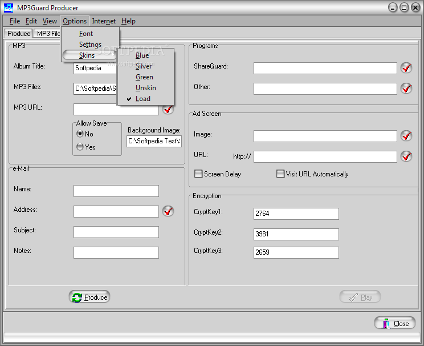Click the Ad Screen URL input field
This screenshot has width=424, height=346.
point(325,156)
